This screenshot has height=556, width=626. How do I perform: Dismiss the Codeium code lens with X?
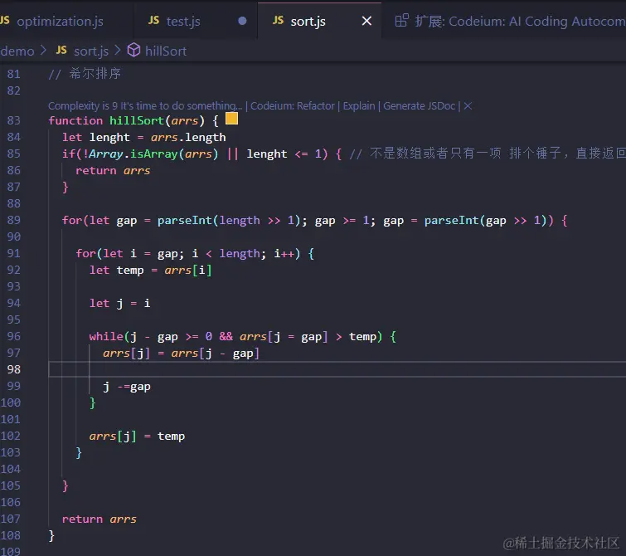(468, 106)
